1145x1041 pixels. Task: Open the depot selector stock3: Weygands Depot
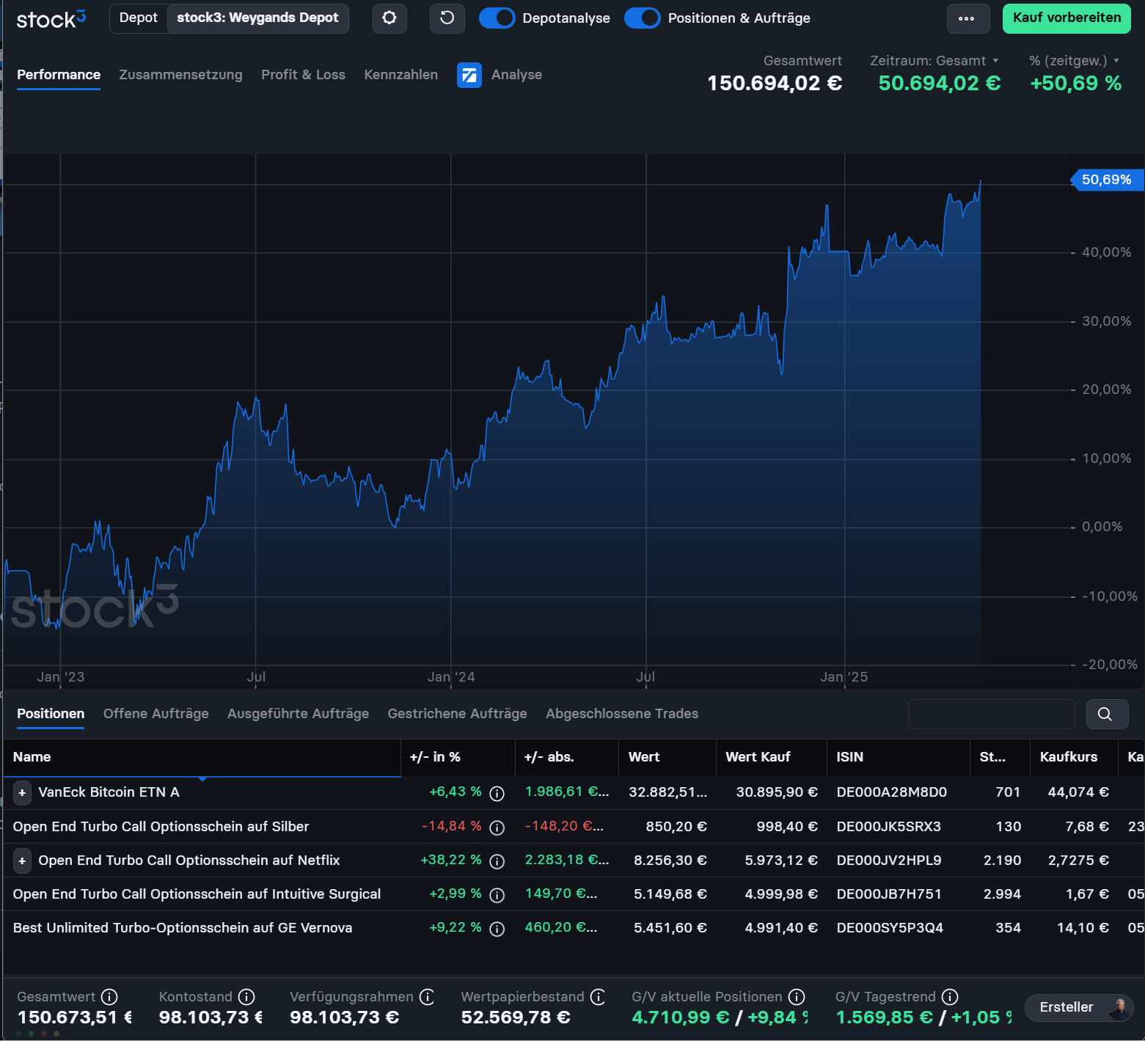tap(257, 18)
